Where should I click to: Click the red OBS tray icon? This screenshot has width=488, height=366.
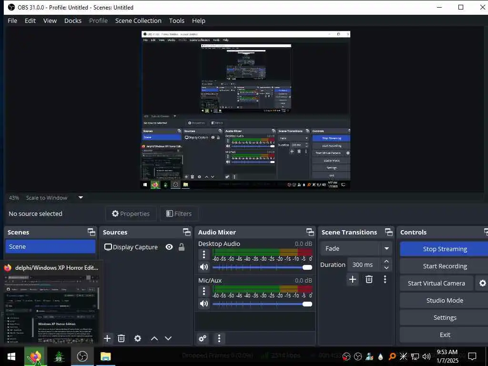(346, 356)
